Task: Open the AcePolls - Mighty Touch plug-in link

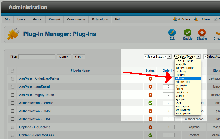Action: [36, 95]
